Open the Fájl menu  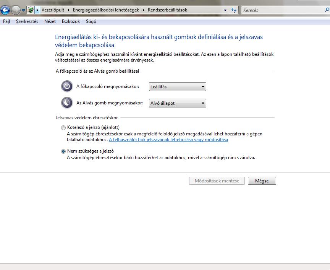[6, 21]
